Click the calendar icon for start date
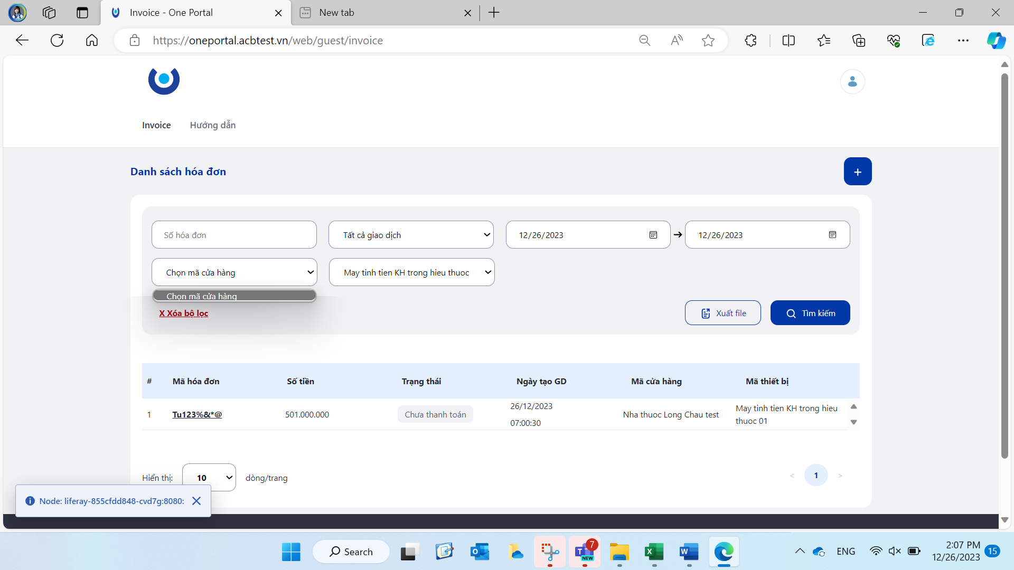 [653, 234]
